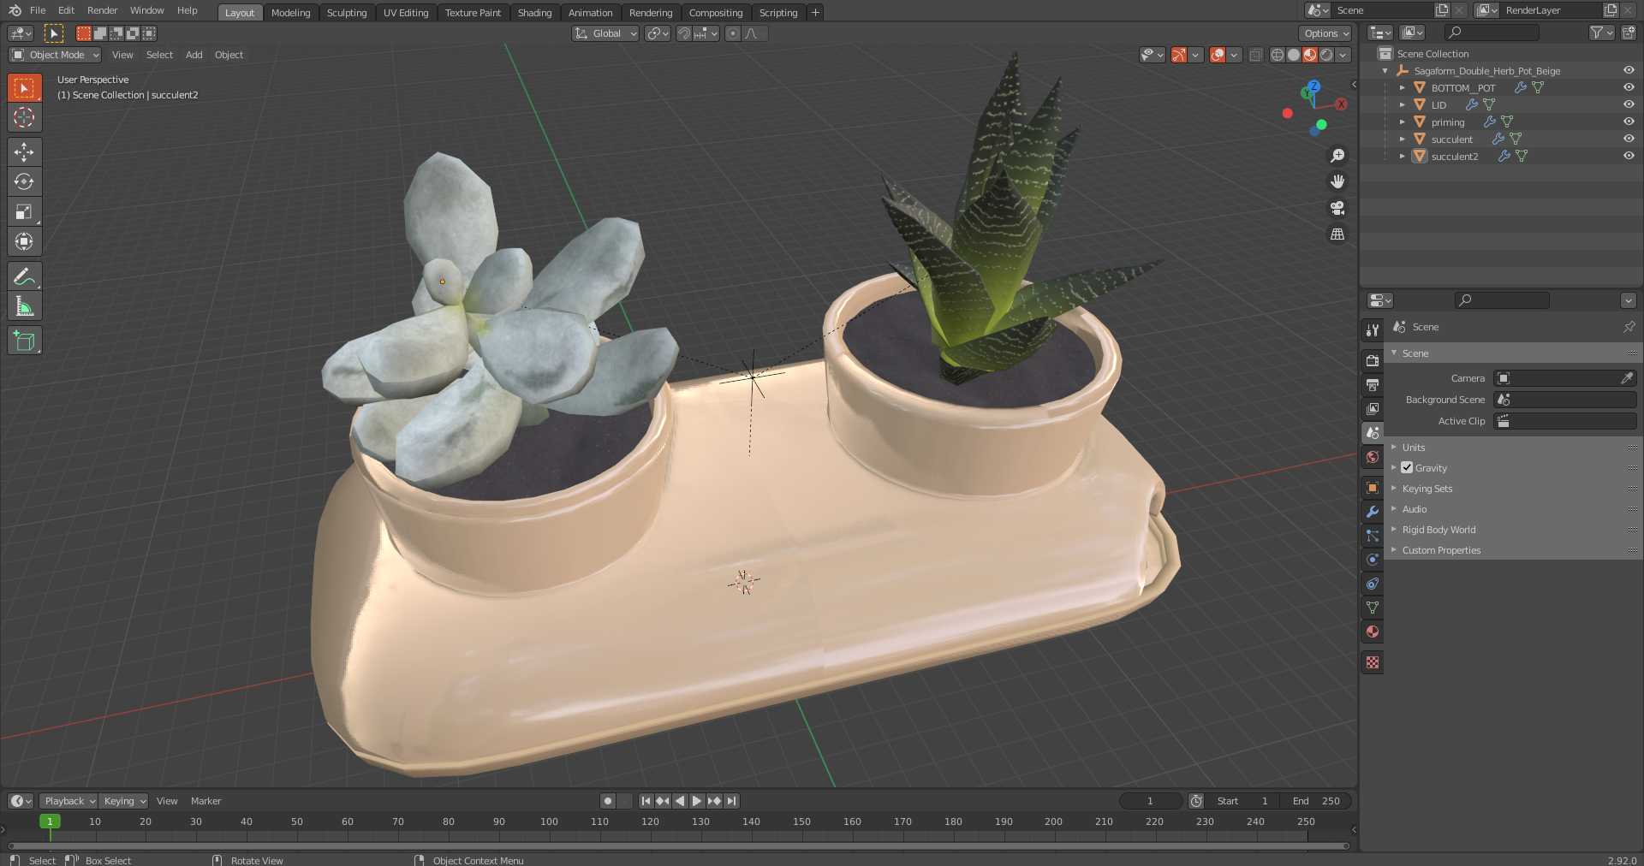The image size is (1644, 866).
Task: Open Playback dropdown in timeline
Action: point(68,801)
